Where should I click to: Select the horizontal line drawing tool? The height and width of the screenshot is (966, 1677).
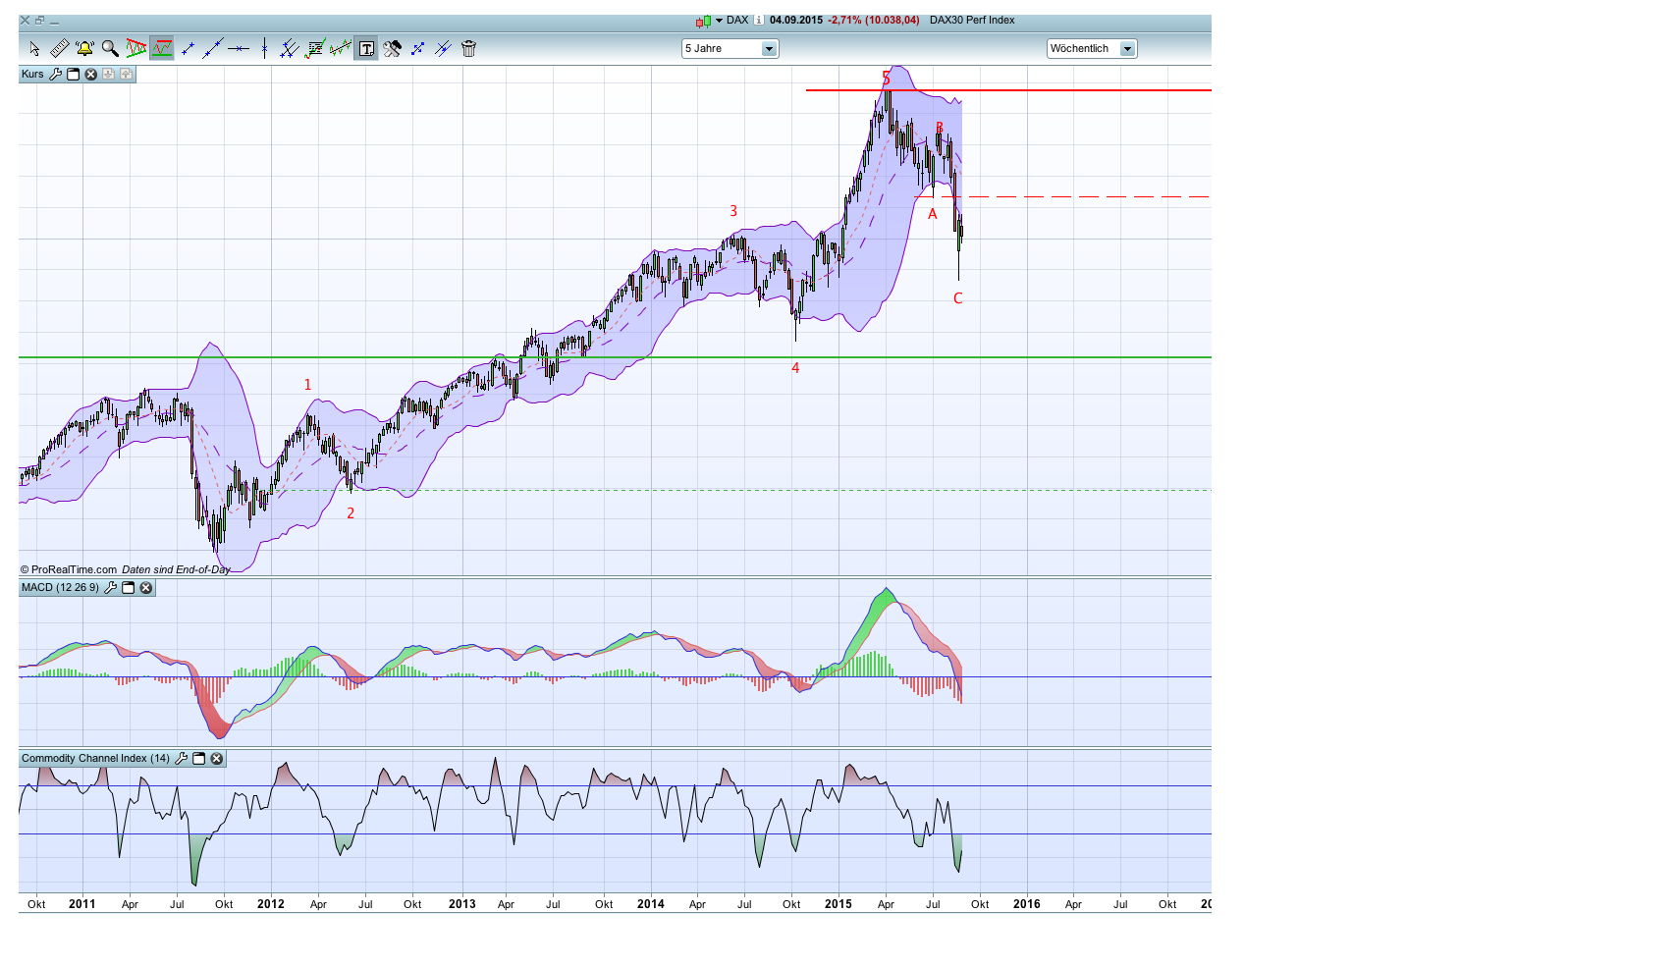pyautogui.click(x=240, y=48)
